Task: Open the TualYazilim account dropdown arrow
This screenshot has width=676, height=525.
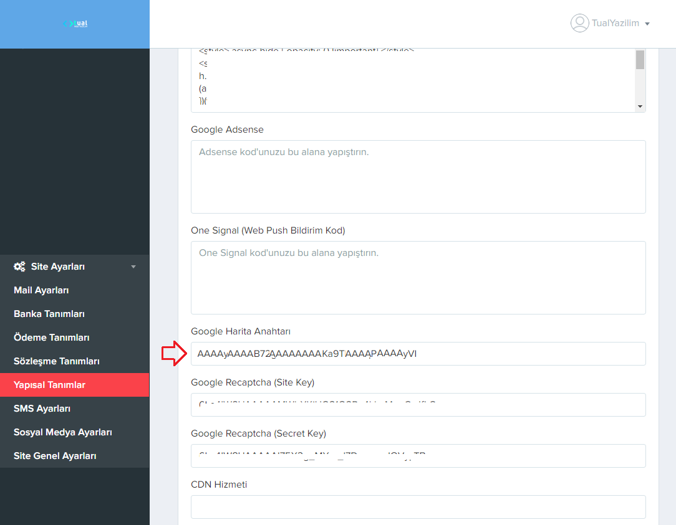Action: coord(647,24)
